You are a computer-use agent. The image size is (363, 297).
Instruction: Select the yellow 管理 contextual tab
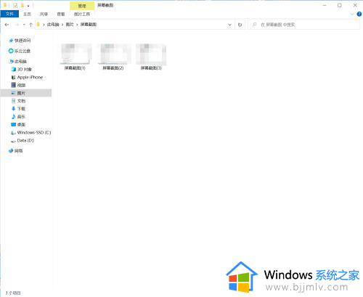[82, 6]
